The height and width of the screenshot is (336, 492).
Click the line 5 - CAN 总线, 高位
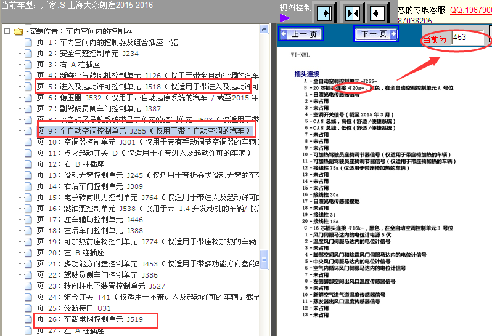tap(350, 121)
